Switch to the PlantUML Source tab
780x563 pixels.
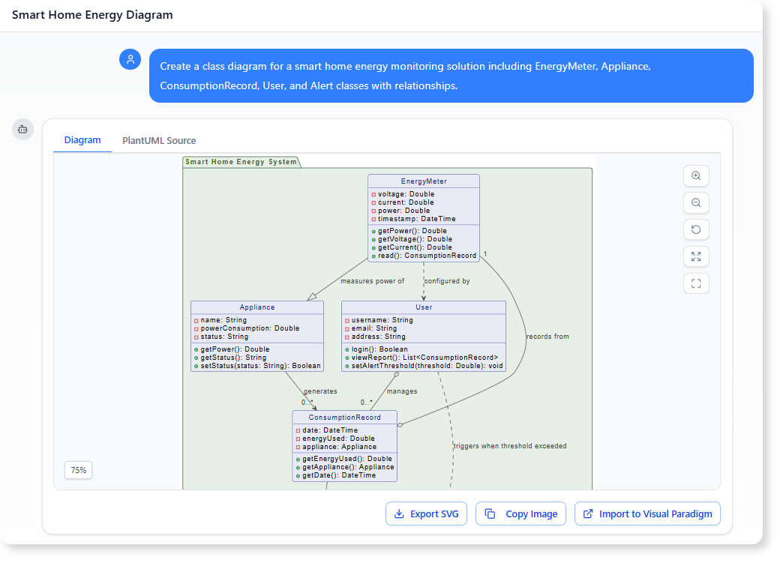(x=158, y=140)
